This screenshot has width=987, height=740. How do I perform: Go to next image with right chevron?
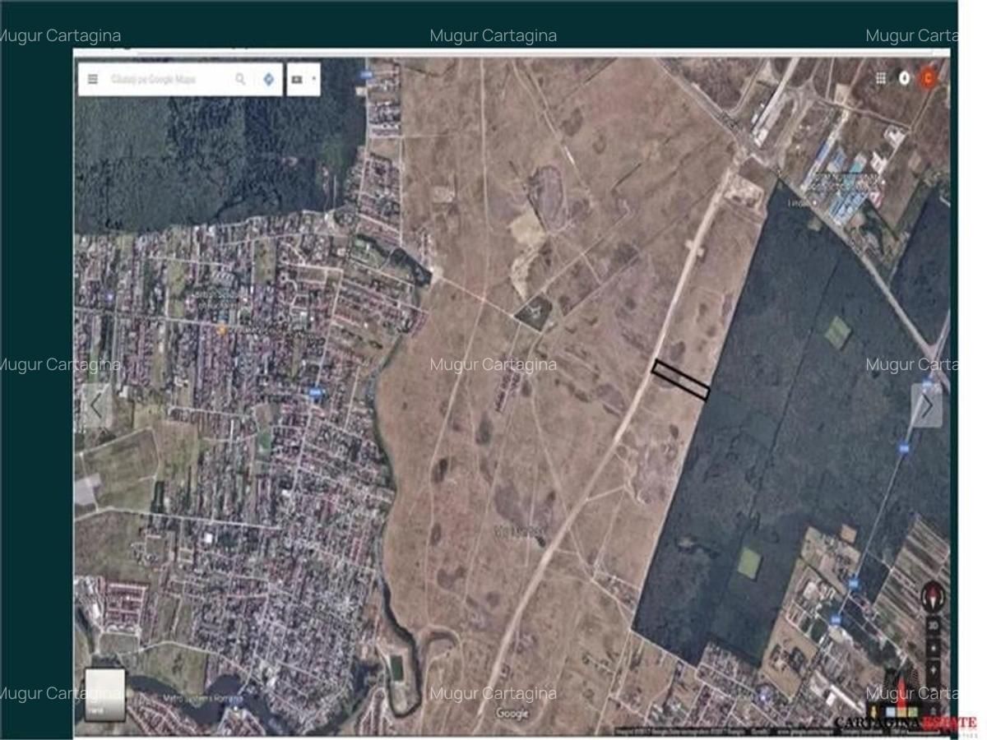[927, 405]
